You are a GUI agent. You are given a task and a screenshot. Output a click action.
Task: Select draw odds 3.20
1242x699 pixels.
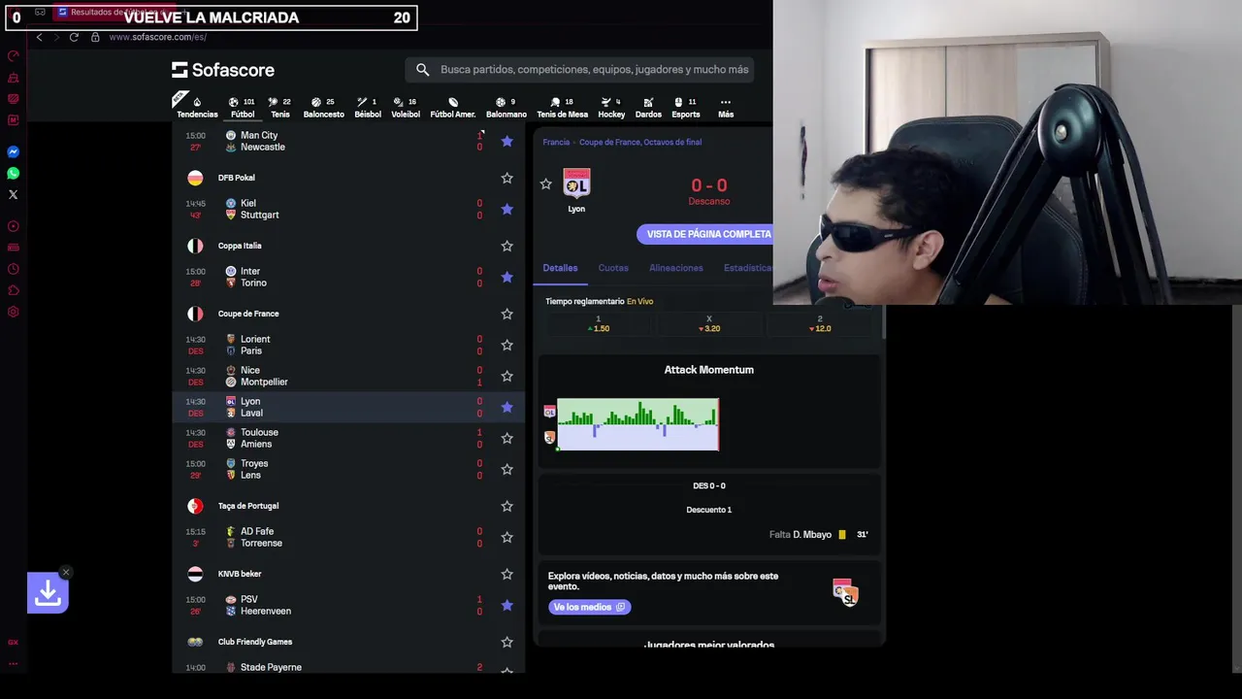708,324
